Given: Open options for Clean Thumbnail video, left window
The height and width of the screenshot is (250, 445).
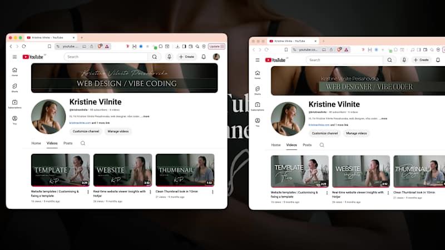Looking at the screenshot, I should tap(212, 192).
